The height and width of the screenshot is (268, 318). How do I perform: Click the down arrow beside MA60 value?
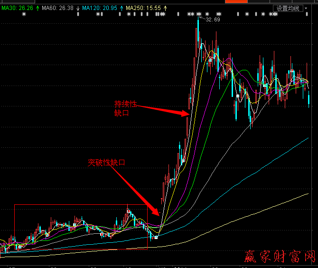click(x=77, y=8)
